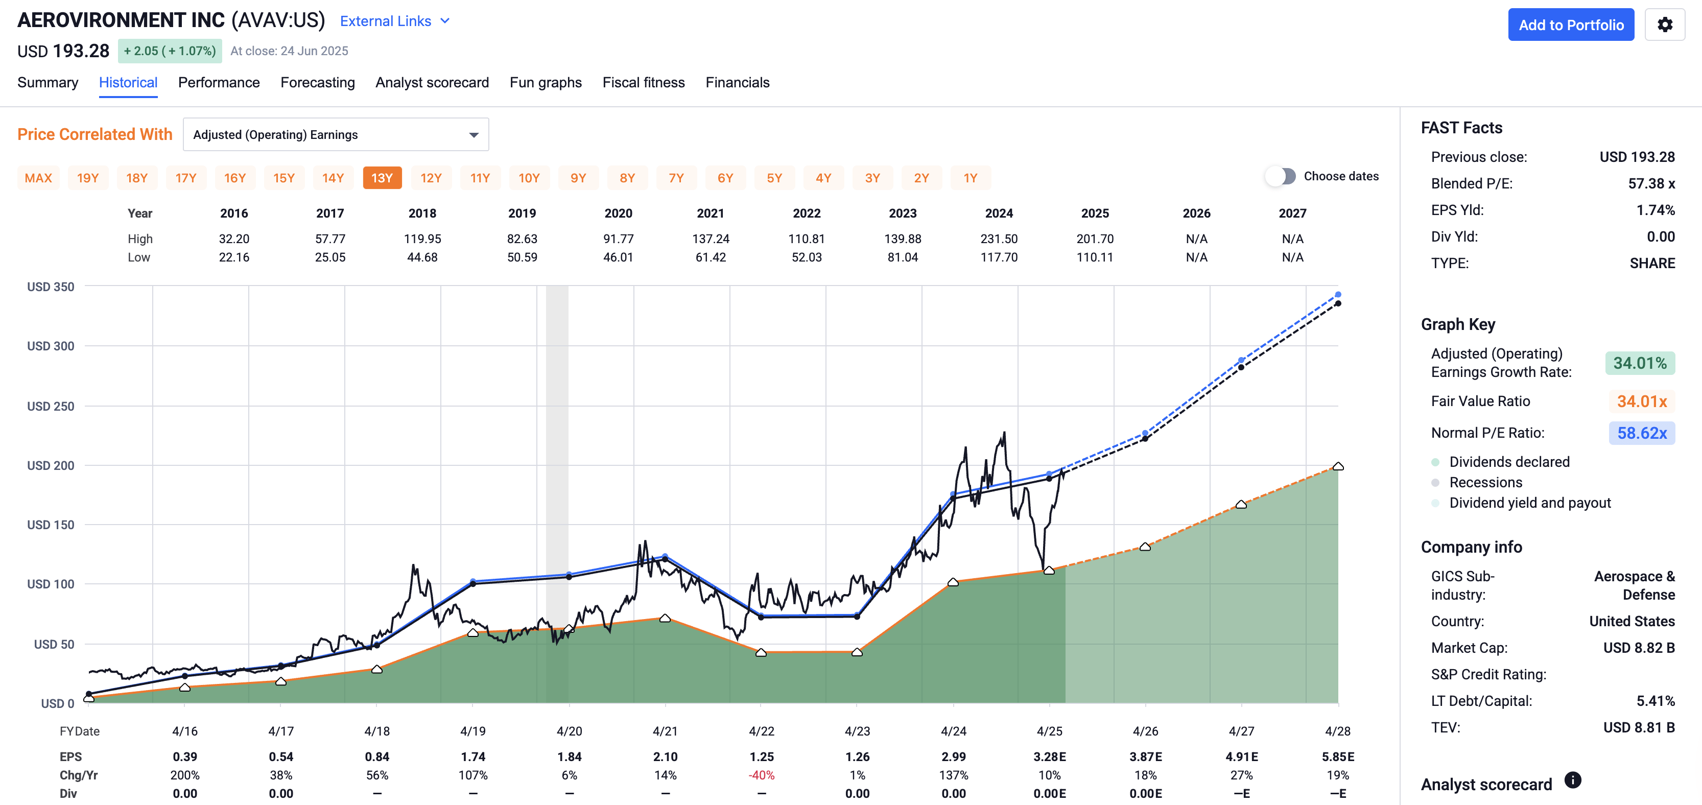1702x805 pixels.
Task: Go to the Analyst scorecard tab
Action: point(432,83)
